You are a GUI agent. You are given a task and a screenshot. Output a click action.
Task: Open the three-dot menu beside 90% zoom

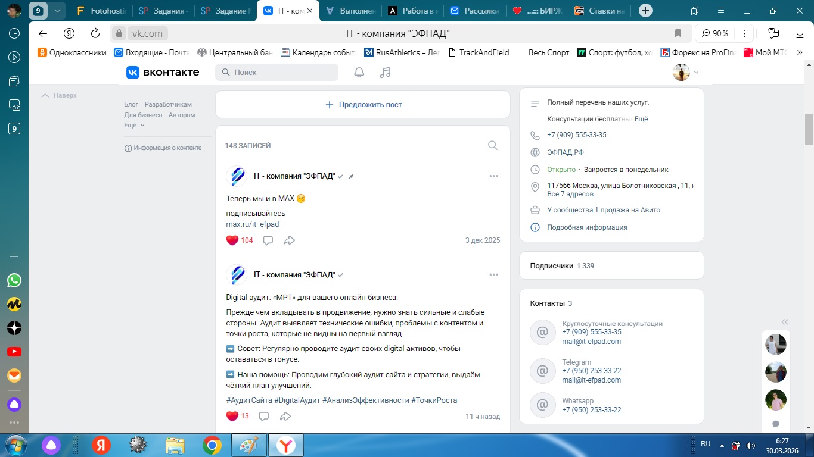click(743, 33)
